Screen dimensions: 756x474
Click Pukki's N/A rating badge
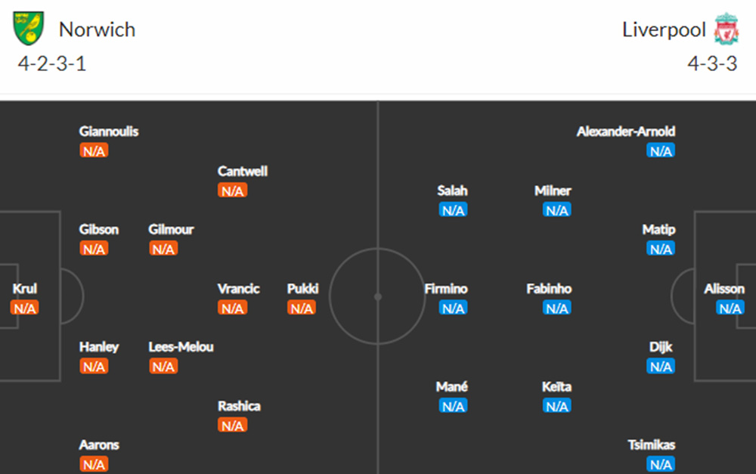pos(302,308)
